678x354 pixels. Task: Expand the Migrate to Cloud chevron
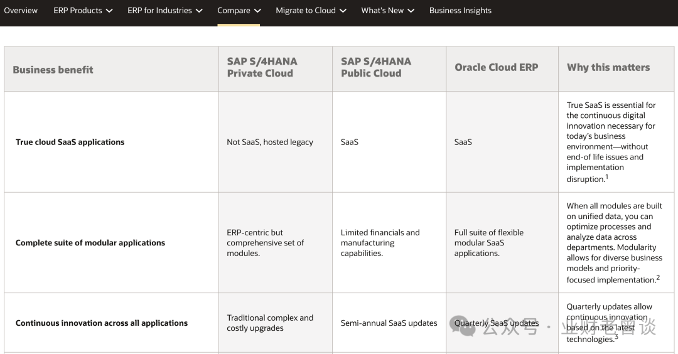[343, 11]
